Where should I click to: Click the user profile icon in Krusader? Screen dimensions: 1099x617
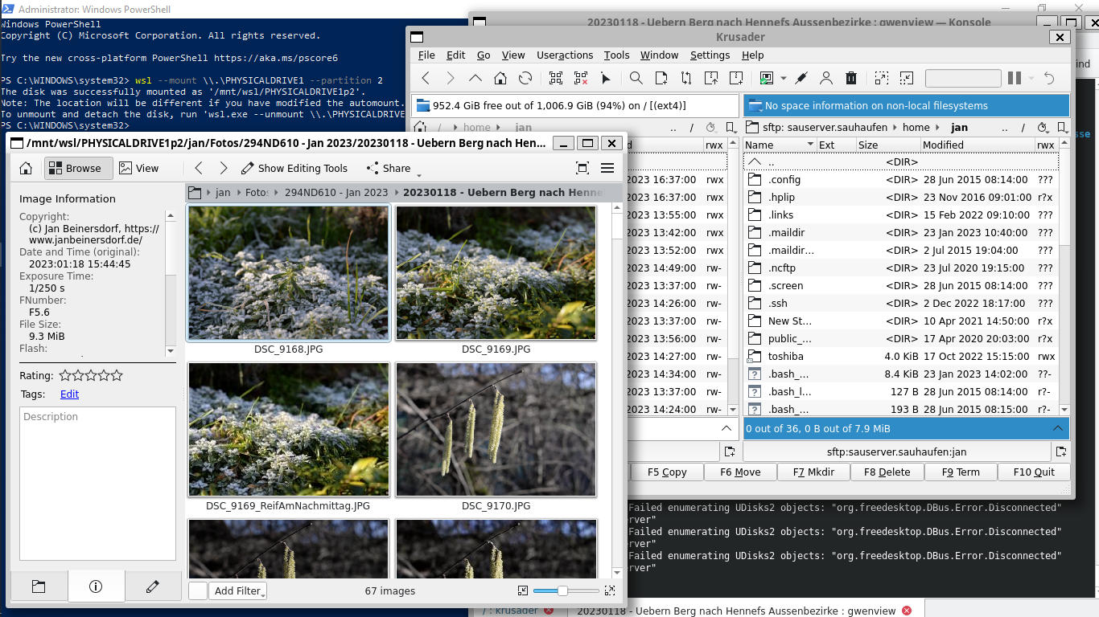(826, 78)
